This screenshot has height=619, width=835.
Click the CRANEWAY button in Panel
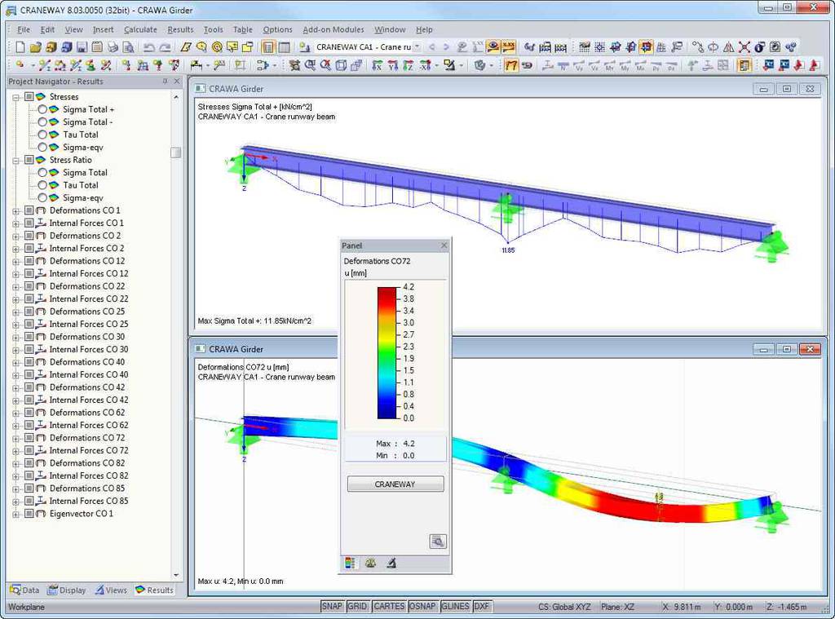395,484
